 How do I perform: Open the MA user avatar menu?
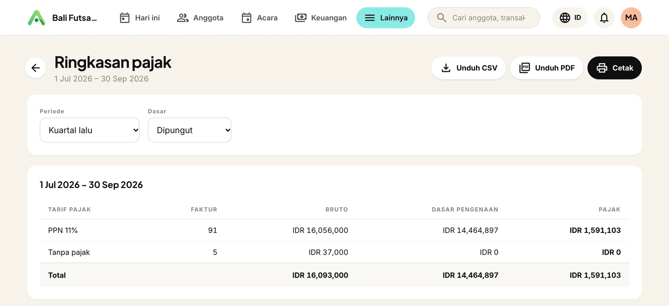point(631,18)
